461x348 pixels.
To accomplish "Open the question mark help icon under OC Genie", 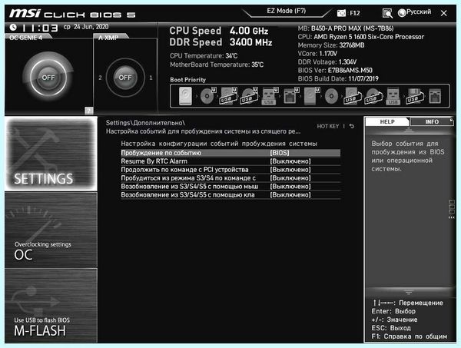I will coord(89,111).
